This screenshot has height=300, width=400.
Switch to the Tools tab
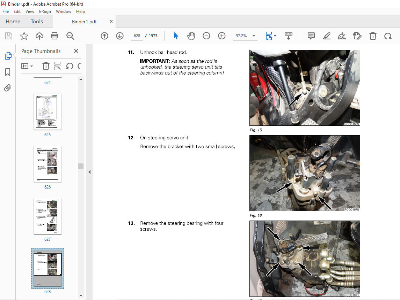pos(37,22)
